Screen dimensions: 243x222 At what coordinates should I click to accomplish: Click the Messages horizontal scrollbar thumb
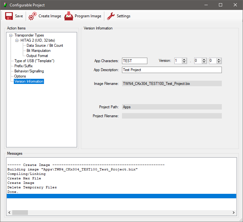pyautogui.click(x=20, y=213)
